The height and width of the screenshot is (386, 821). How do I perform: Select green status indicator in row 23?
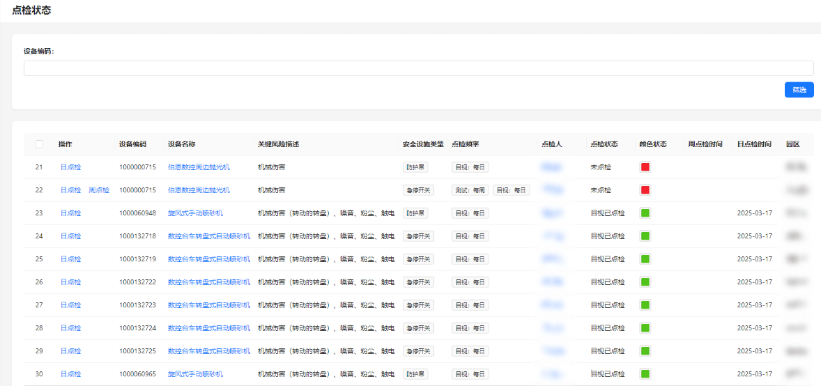click(645, 213)
